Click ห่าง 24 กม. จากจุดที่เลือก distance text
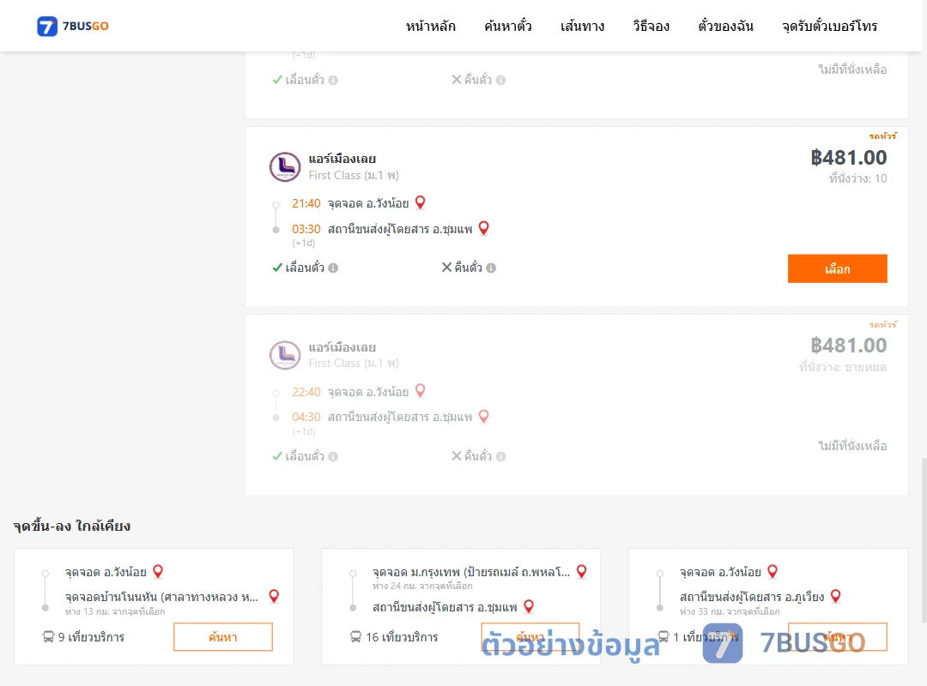The width and height of the screenshot is (927, 686). tap(422, 587)
